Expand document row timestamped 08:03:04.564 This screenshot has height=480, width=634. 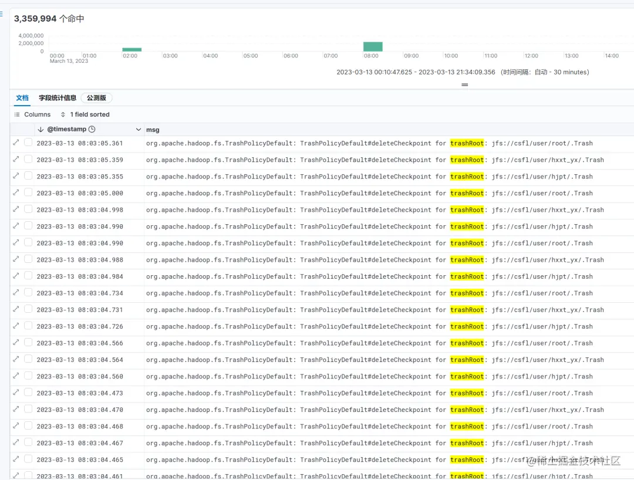pyautogui.click(x=16, y=359)
